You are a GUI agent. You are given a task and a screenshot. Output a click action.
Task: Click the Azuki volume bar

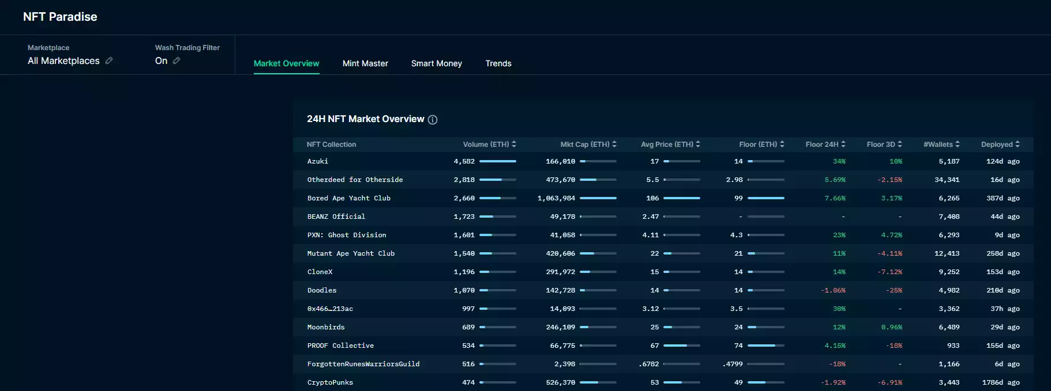coord(498,161)
